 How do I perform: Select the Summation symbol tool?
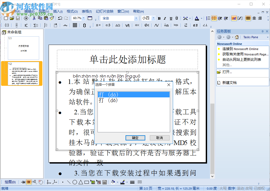click(35, 25)
